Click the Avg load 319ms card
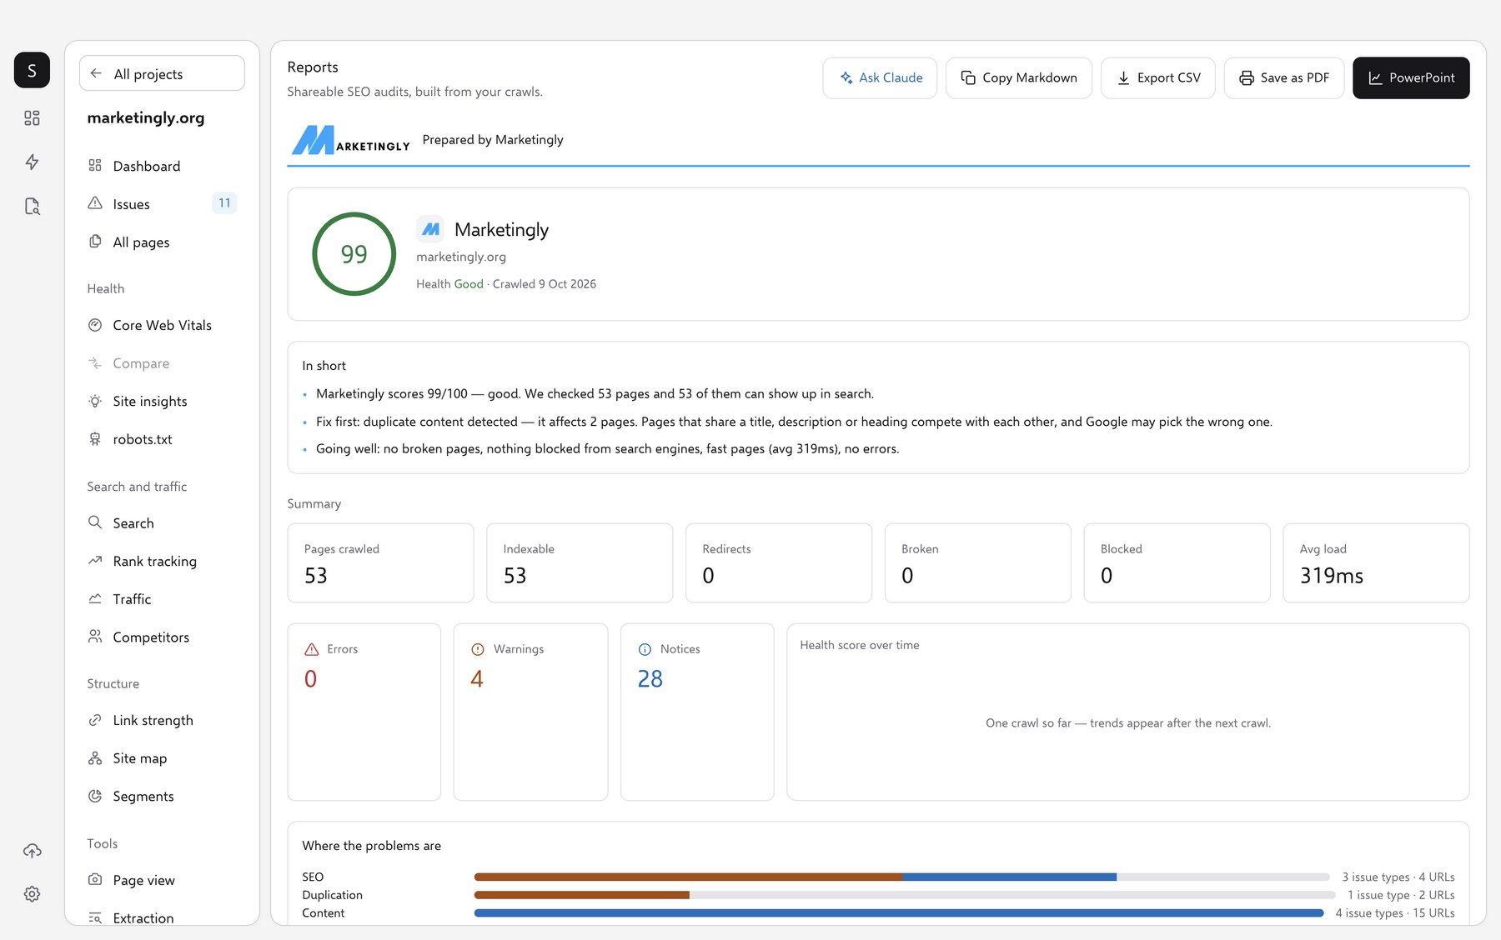The height and width of the screenshot is (940, 1501). pyautogui.click(x=1376, y=562)
